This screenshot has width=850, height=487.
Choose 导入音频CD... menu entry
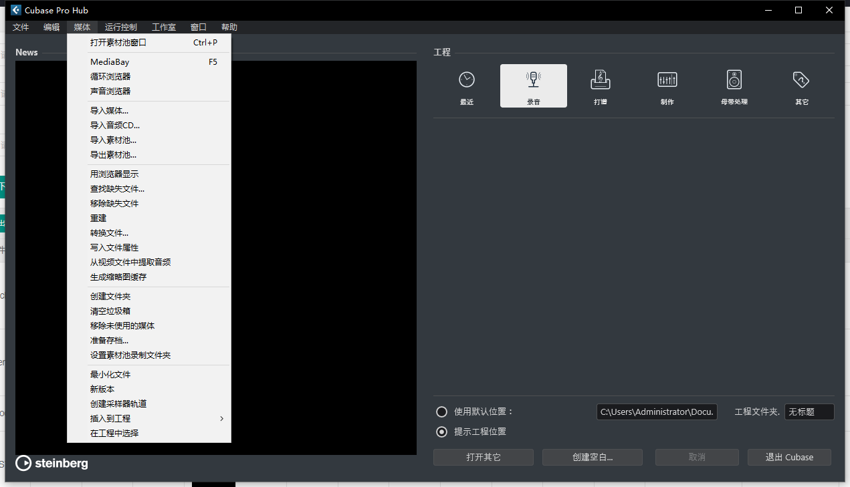(149, 126)
